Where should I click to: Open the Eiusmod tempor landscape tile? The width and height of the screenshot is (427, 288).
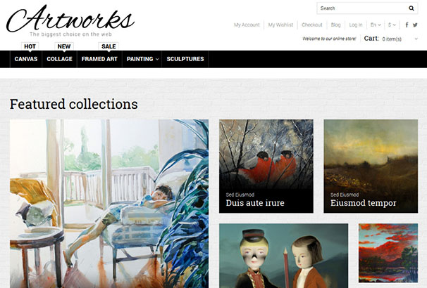point(371,166)
